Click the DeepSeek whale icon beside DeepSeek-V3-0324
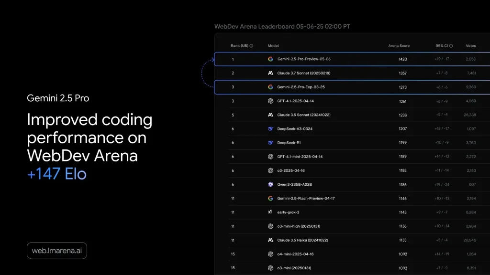 click(x=269, y=128)
